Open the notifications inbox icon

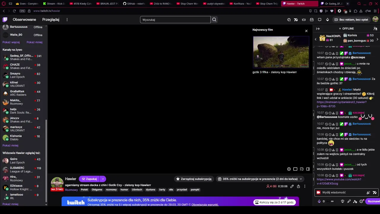pyautogui.click(x=312, y=20)
